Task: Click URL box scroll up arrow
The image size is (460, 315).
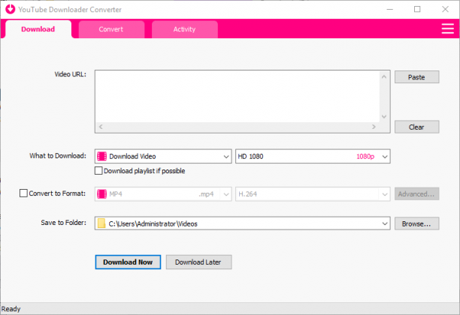Action: [384, 77]
